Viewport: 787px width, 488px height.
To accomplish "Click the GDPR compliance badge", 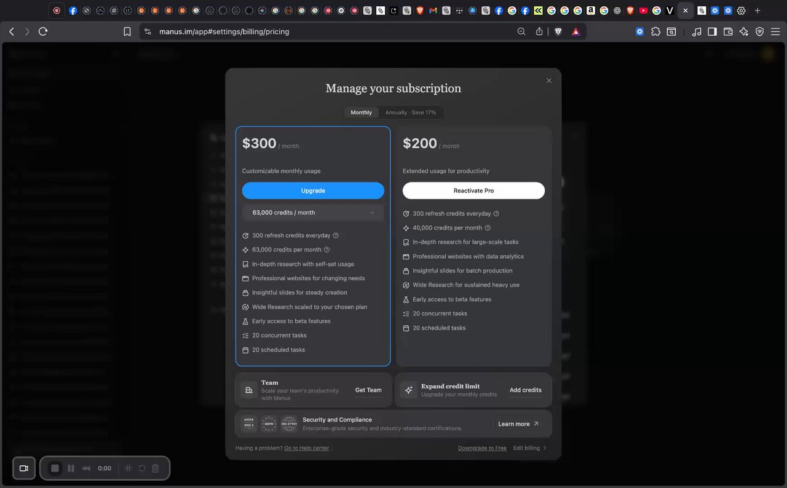I will tap(269, 424).
